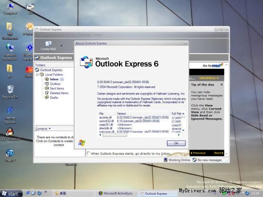Collapse the Local Folders tree node
Screen dimensions: 263x197
(x=37, y=75)
